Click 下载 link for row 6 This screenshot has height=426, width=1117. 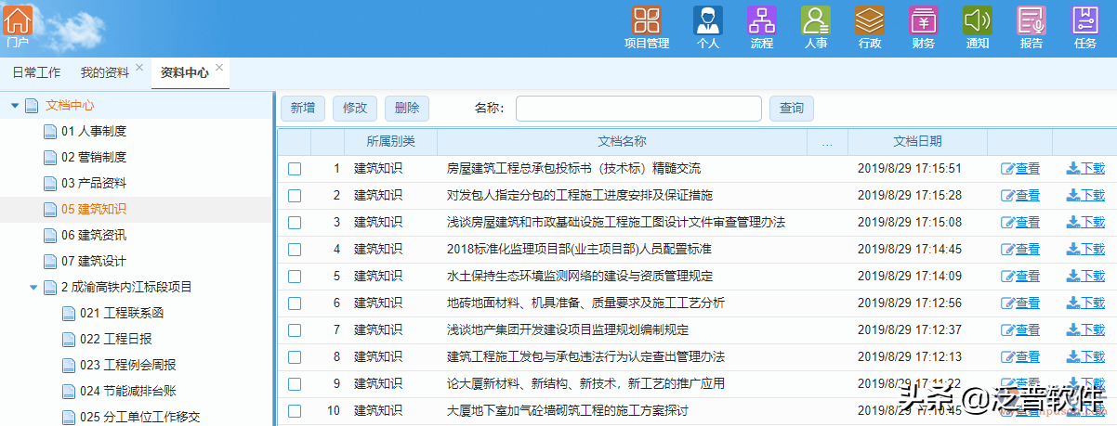pos(1086,303)
